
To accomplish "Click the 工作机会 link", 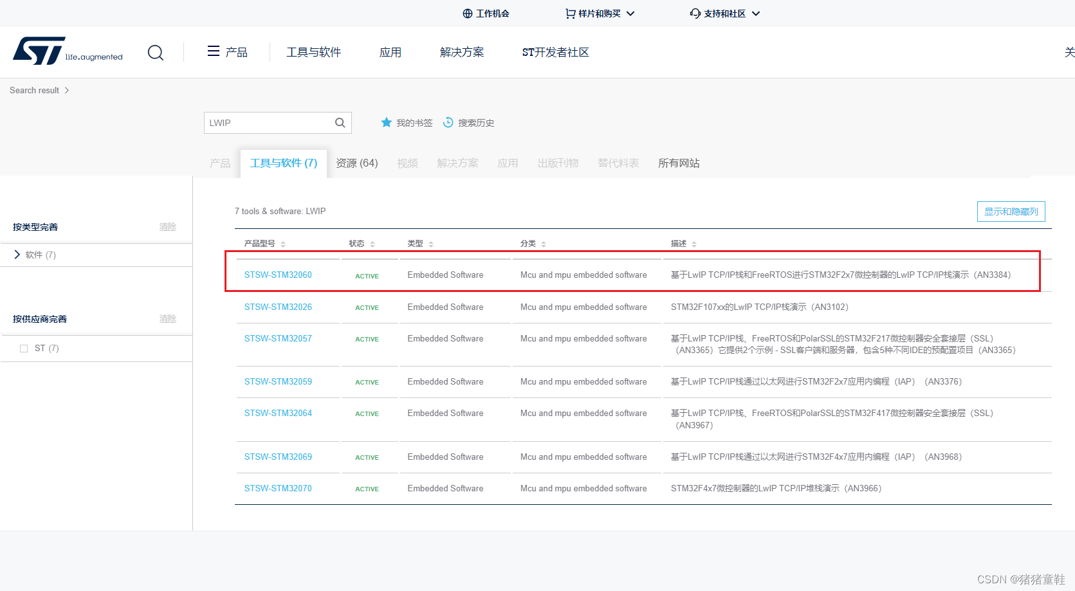I will [493, 14].
